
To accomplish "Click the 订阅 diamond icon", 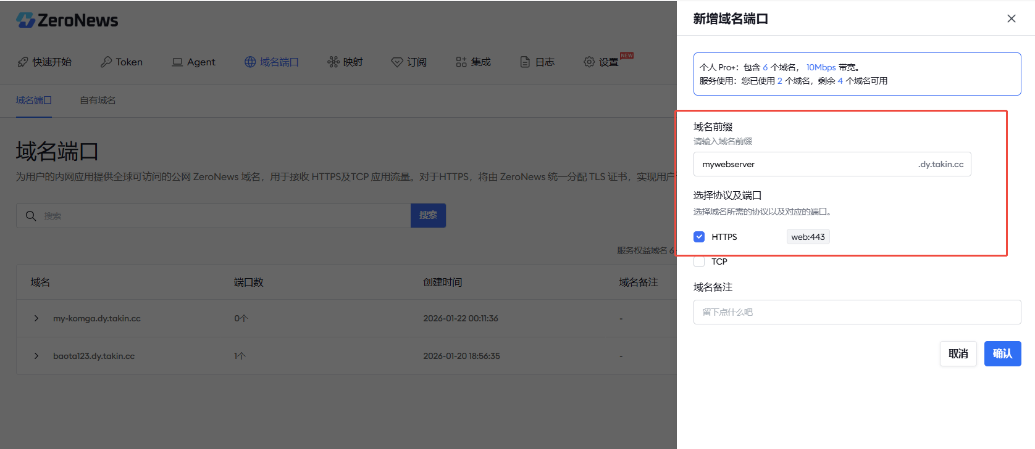I will 397,62.
